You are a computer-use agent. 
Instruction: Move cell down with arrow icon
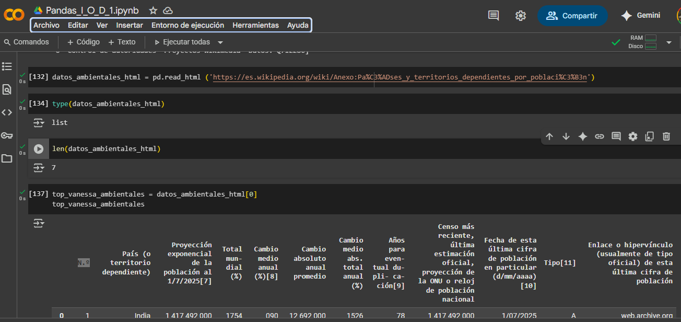566,136
